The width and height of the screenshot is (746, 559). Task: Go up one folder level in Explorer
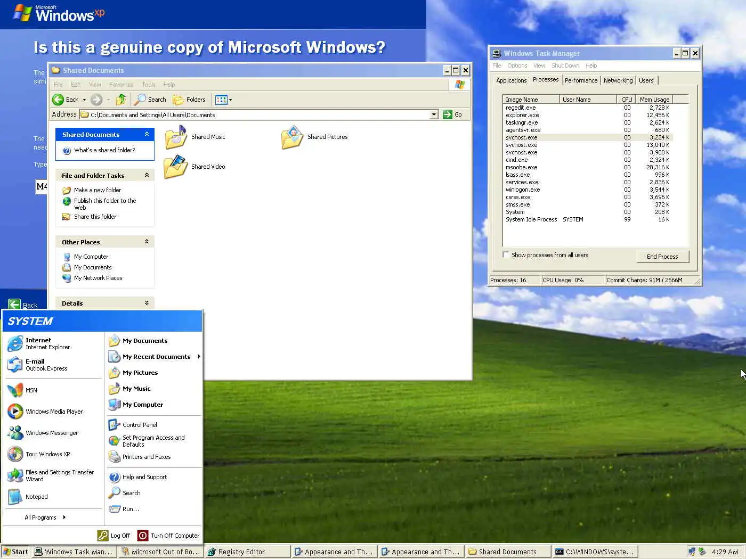[x=121, y=100]
